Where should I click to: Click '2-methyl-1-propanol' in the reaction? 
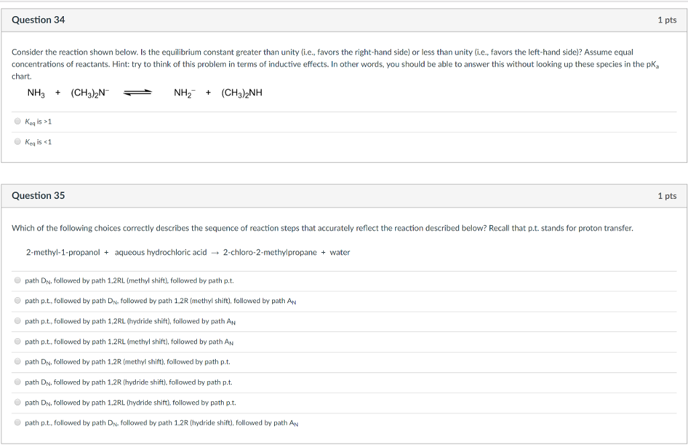coord(62,252)
